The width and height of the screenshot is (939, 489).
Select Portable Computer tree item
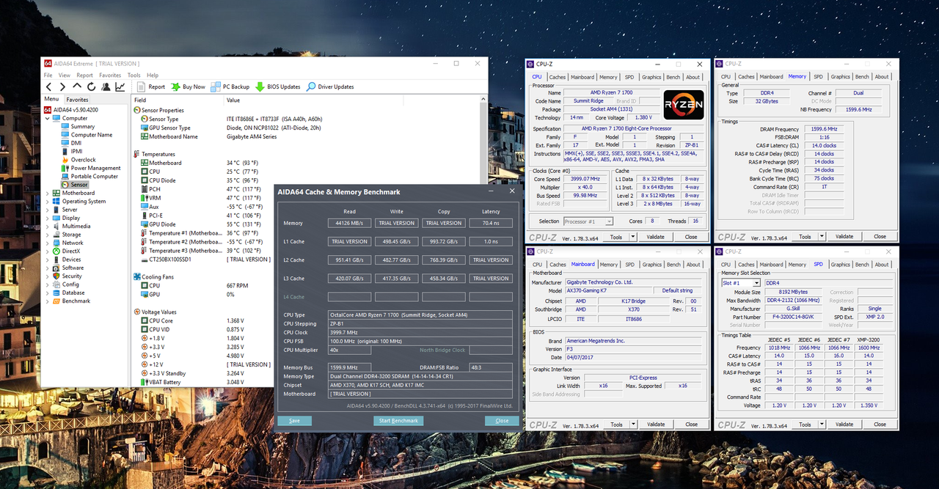point(94,176)
